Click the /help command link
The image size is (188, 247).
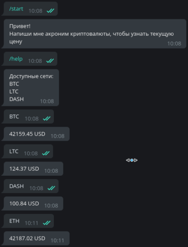click(x=16, y=59)
